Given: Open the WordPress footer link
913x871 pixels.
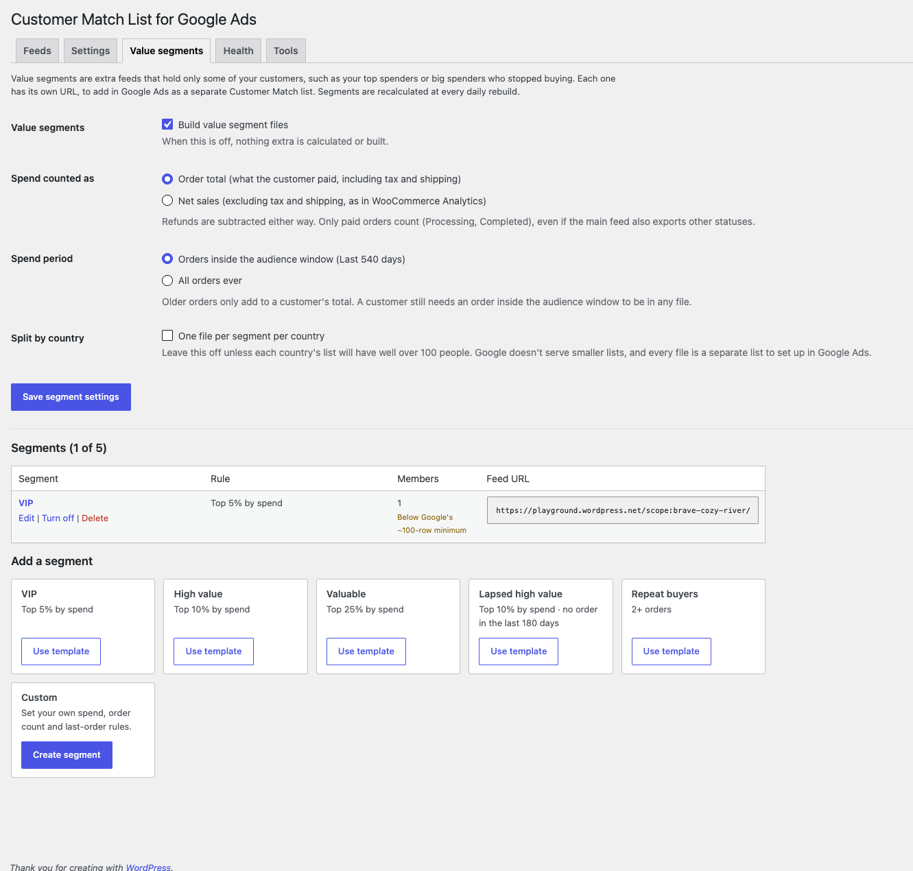Looking at the screenshot, I should pyautogui.click(x=148, y=868).
